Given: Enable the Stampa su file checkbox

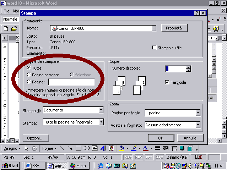Looking at the screenshot, I should coord(154,48).
